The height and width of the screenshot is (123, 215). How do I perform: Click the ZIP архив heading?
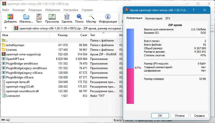(x=175, y=25)
